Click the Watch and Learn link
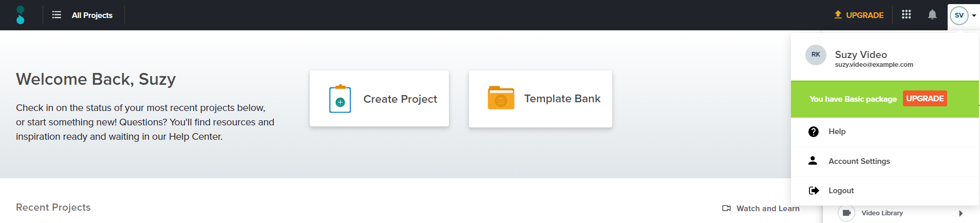 pyautogui.click(x=767, y=209)
